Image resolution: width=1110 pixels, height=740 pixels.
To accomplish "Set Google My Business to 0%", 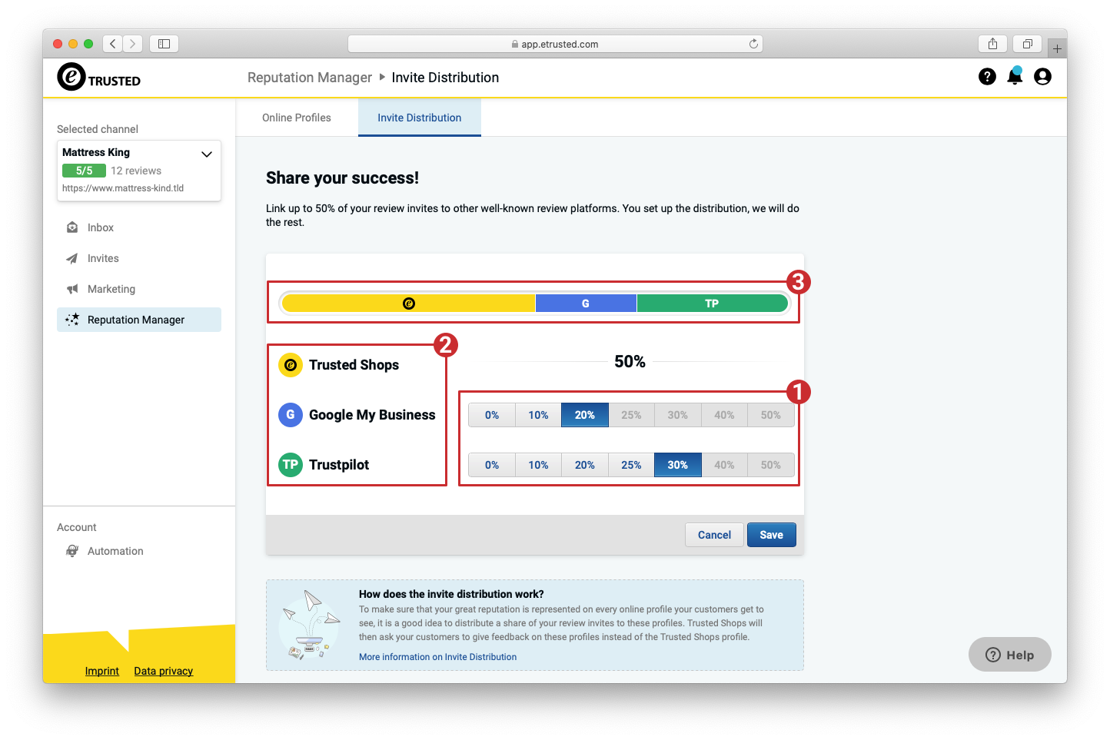I will 492,415.
